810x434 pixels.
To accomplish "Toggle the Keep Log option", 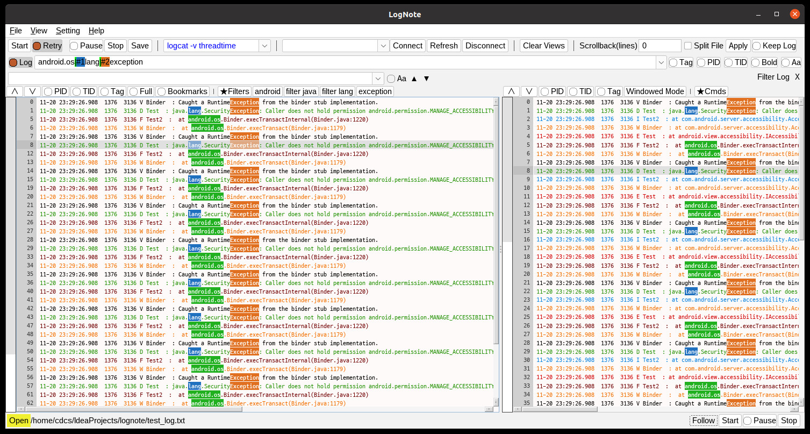I will point(774,46).
